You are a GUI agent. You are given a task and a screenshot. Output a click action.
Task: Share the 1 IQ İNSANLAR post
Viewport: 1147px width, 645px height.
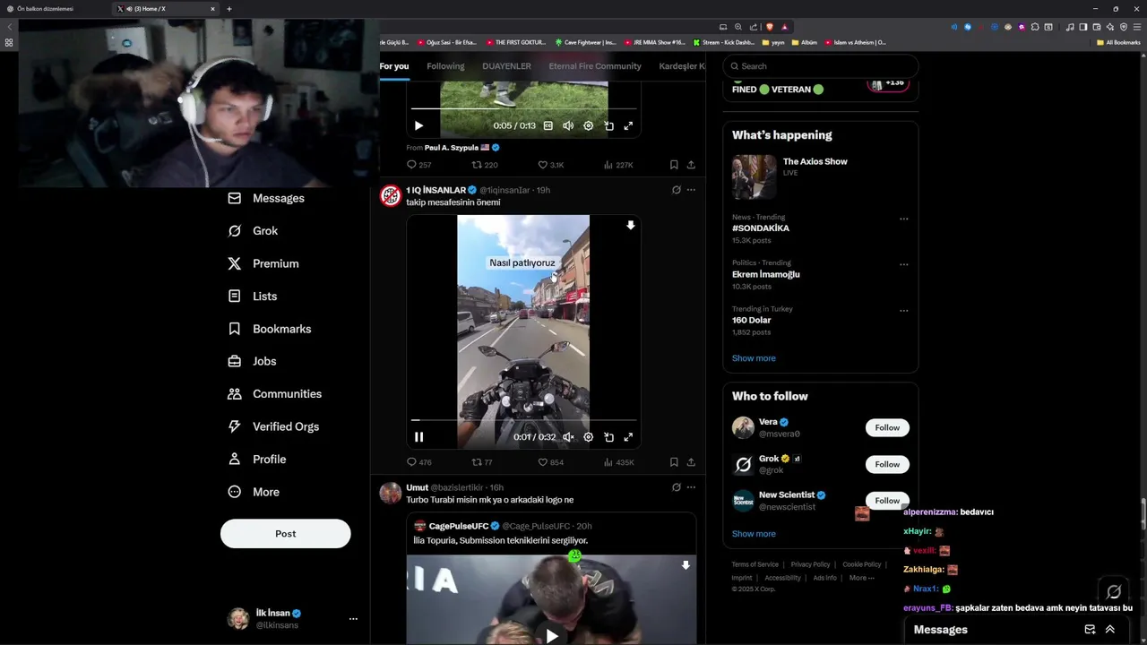691,462
